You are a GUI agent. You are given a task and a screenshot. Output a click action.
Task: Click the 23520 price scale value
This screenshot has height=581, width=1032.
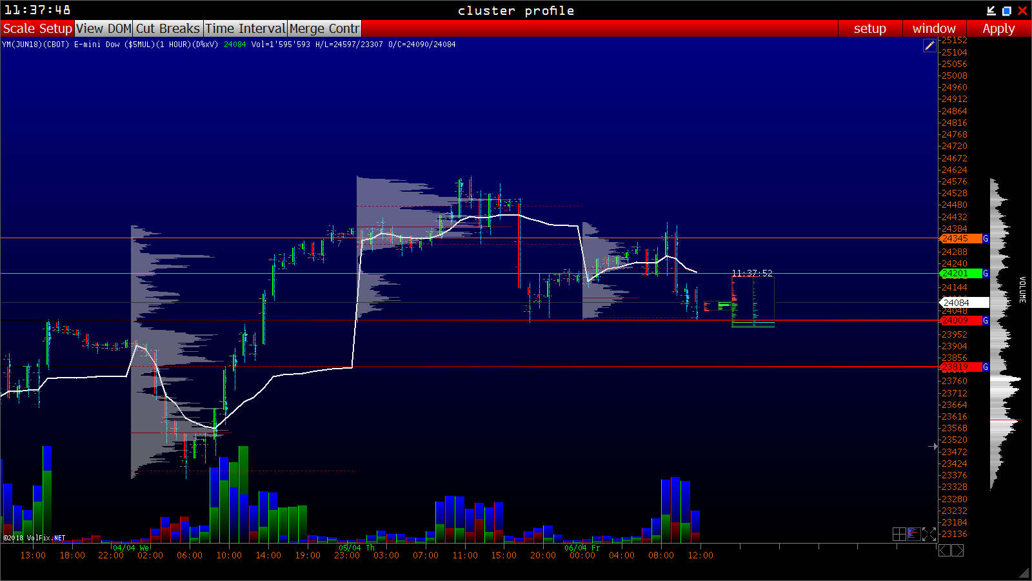(x=955, y=440)
